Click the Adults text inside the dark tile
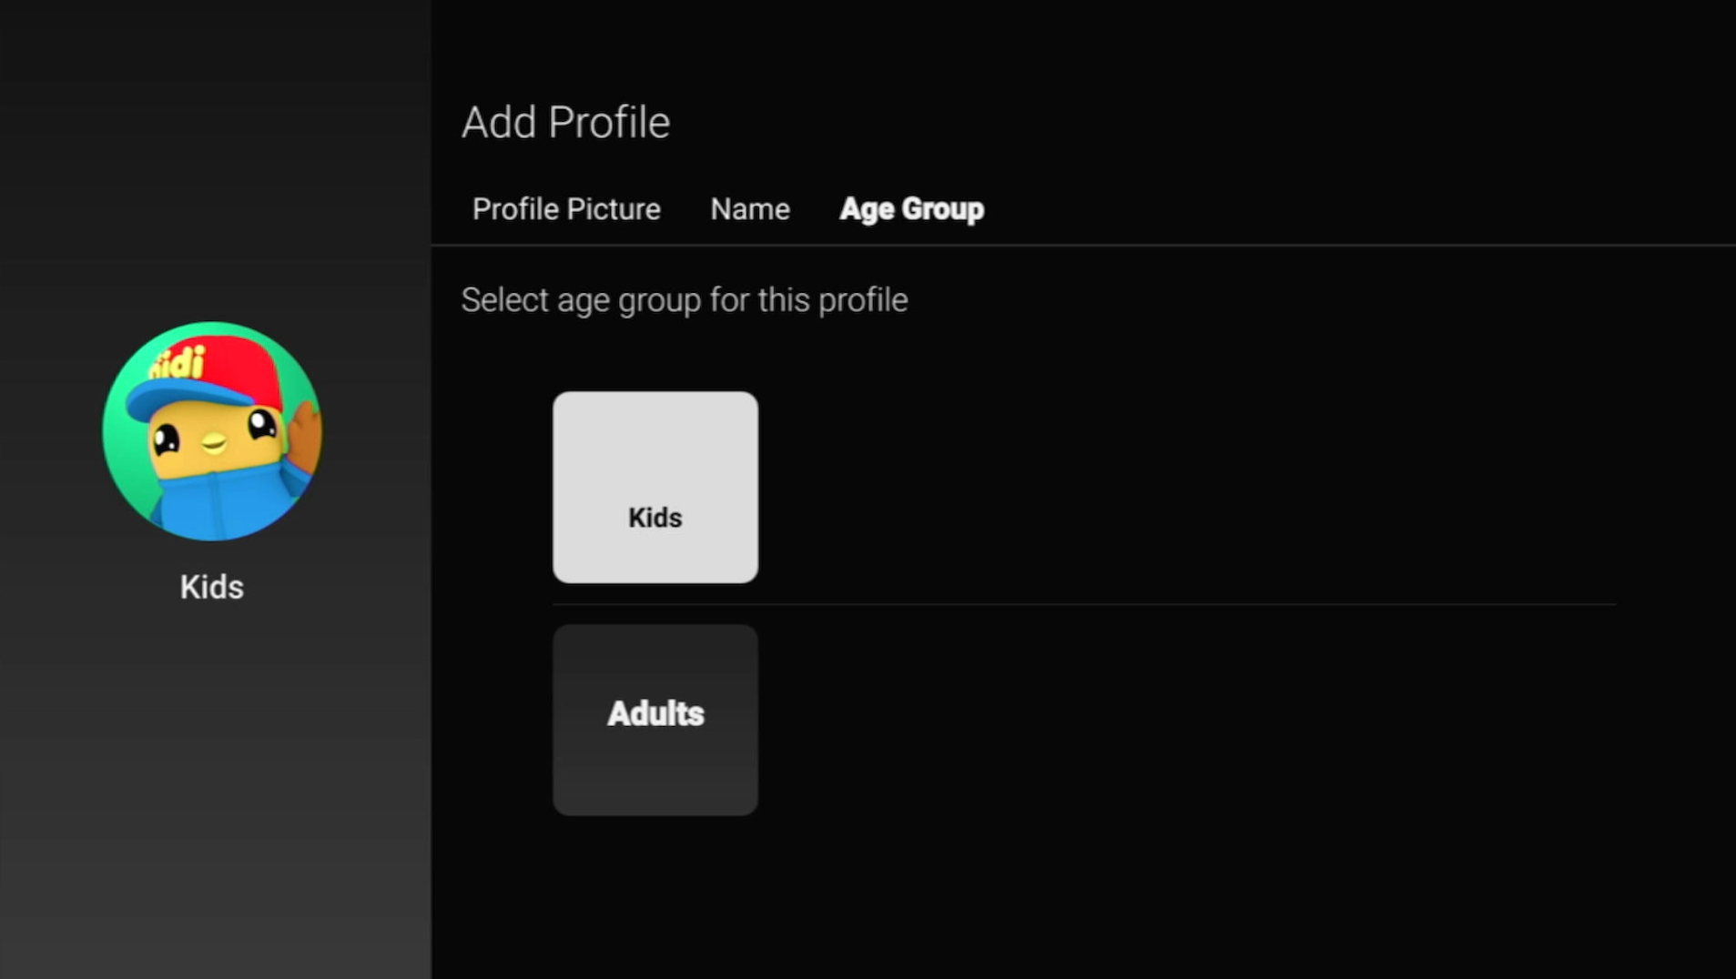The height and width of the screenshot is (979, 1736). click(x=655, y=714)
